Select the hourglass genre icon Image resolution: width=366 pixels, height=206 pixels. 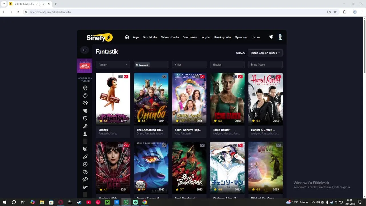(x=85, y=134)
